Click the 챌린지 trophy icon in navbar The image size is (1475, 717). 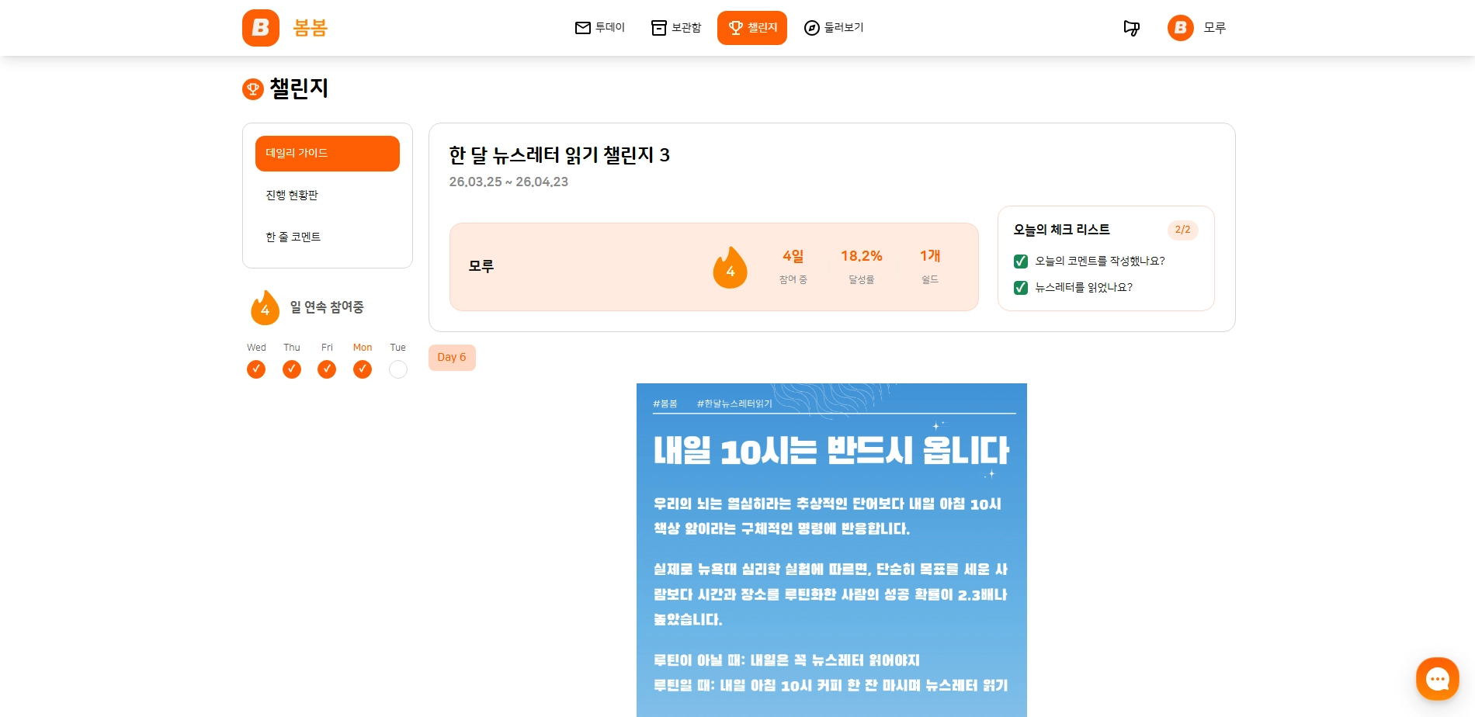(736, 28)
